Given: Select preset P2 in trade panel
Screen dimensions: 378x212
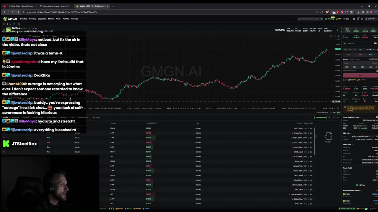Looking at the screenshot, I should 350,49.
